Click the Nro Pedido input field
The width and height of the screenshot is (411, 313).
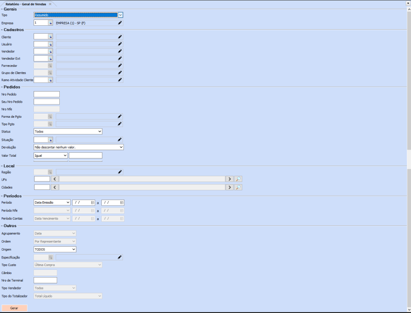click(46, 94)
